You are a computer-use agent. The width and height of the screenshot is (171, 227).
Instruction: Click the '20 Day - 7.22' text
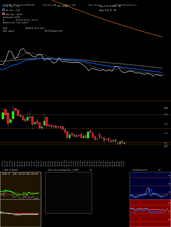click(12, 6)
